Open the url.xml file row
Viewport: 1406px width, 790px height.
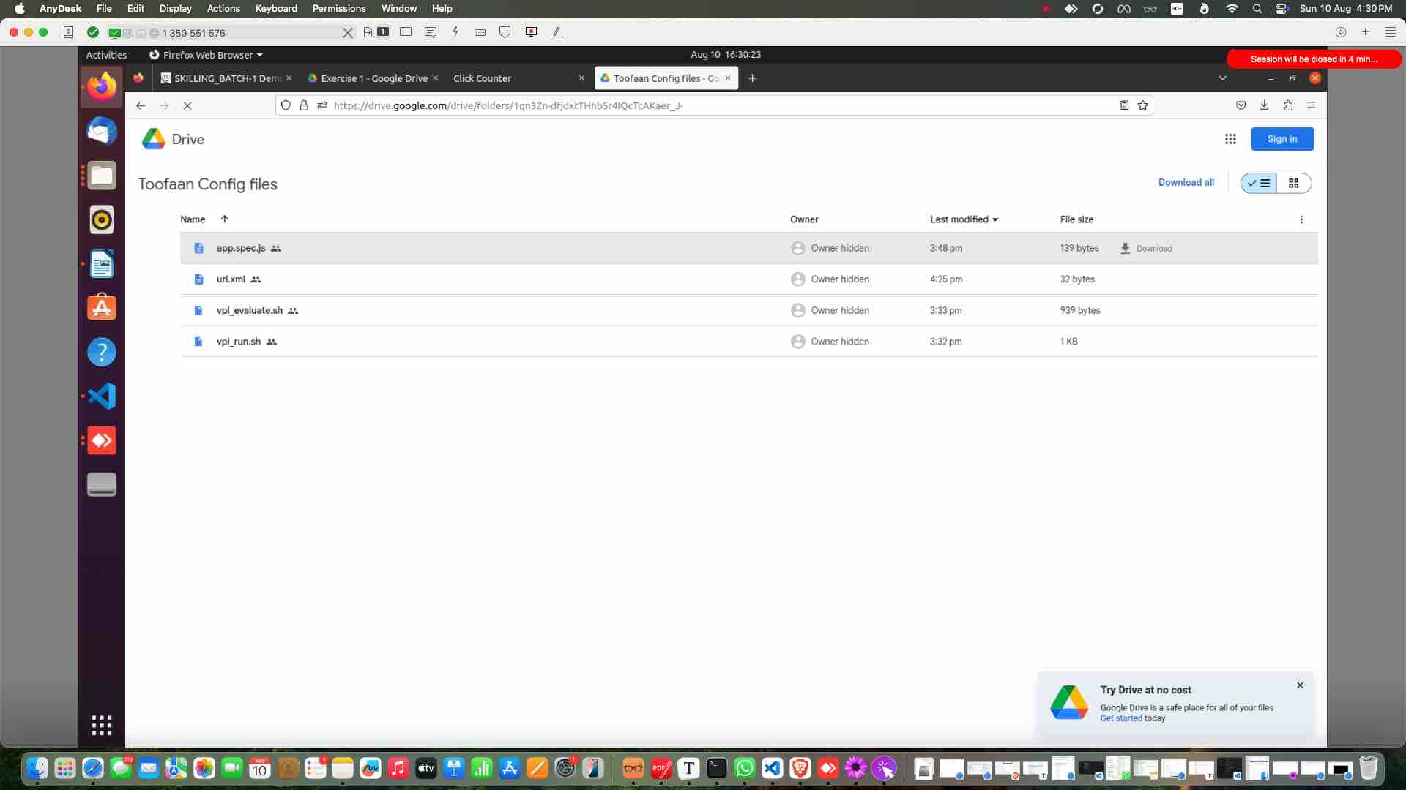tap(231, 279)
